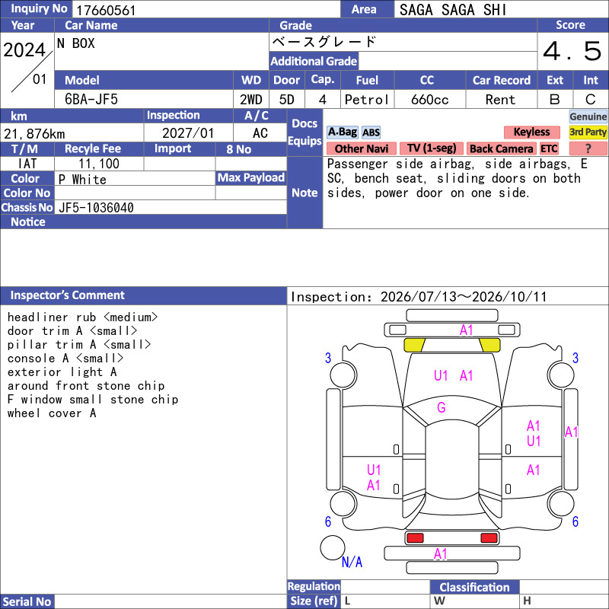Select the area value SAGA SAGA SHI

click(453, 10)
